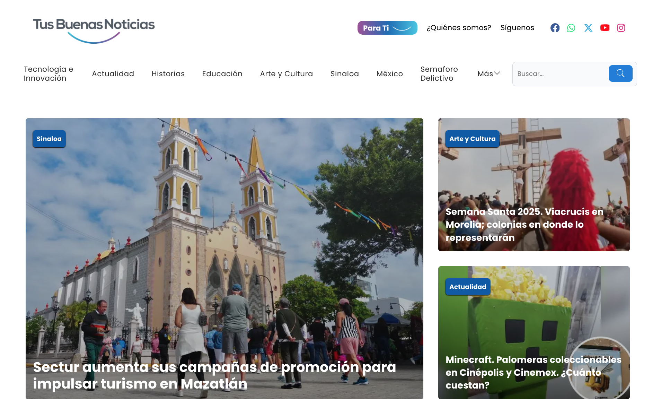Screen dimensions: 652x409
Task: Open the Historias menu item
Action: click(168, 73)
